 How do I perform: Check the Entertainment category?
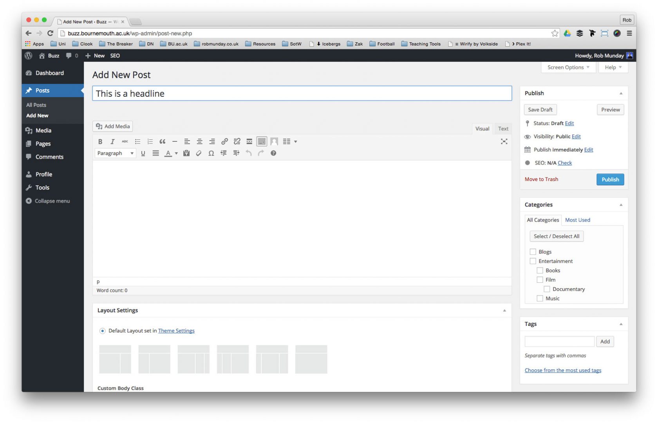(x=533, y=261)
